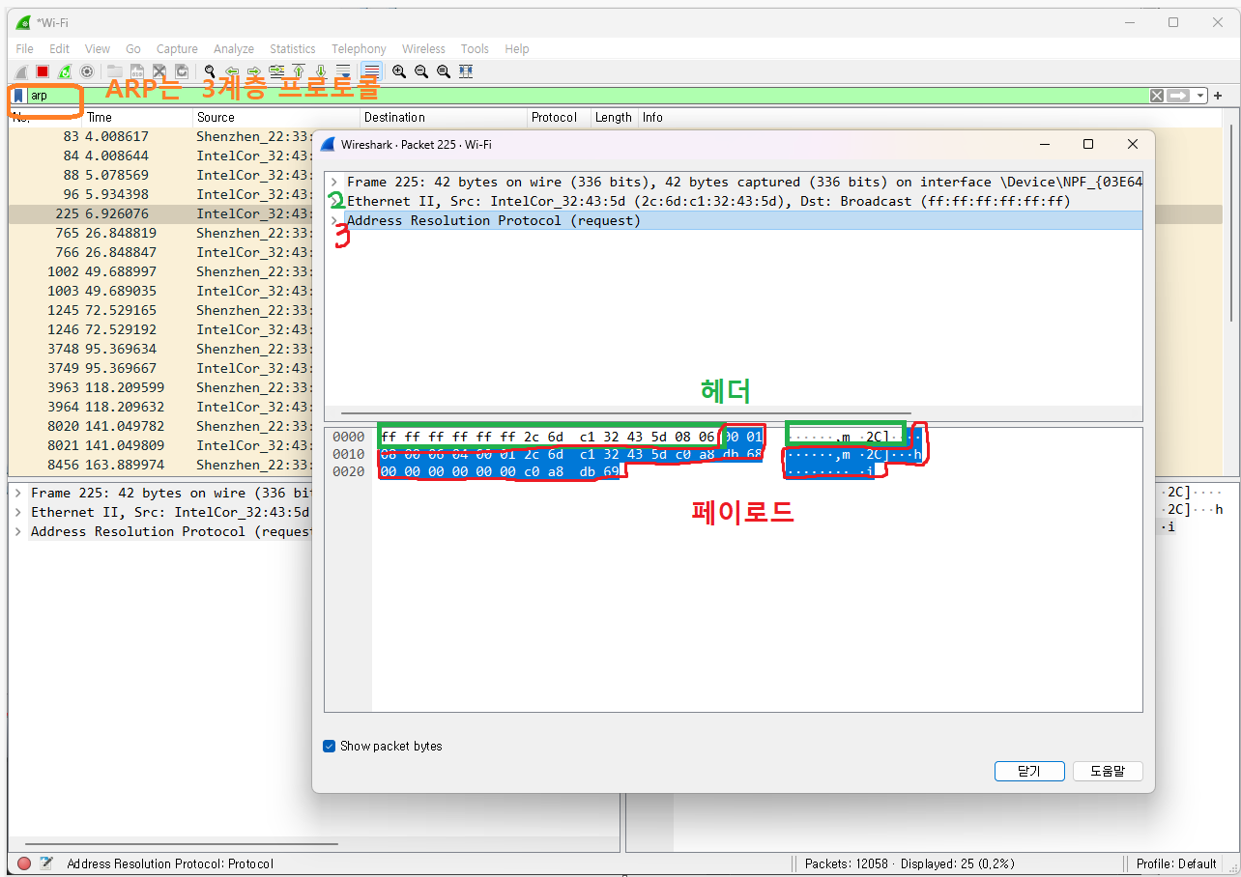Click the Profile: Default status entry
Image resolution: width=1241 pixels, height=877 pixels.
[x=1176, y=863]
